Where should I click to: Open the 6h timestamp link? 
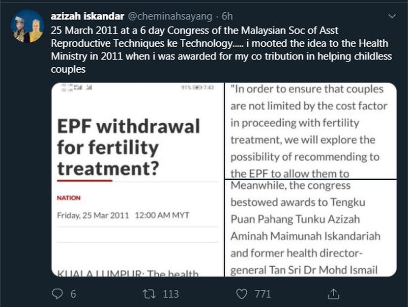[227, 16]
